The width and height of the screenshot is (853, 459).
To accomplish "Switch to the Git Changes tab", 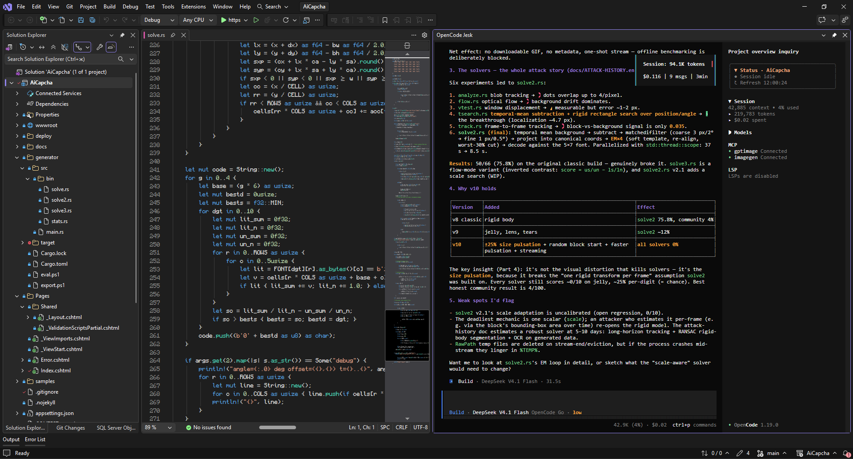I will (x=71, y=428).
